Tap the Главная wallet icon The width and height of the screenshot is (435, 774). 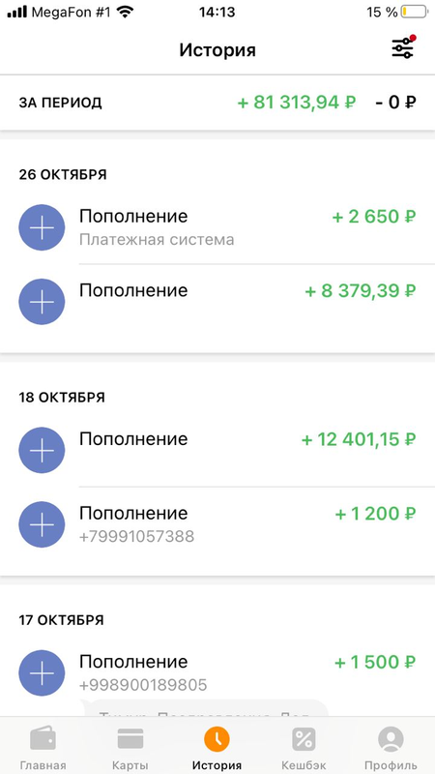coord(43,739)
